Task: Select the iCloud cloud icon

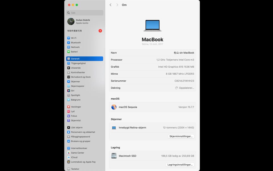Action: coord(69,157)
